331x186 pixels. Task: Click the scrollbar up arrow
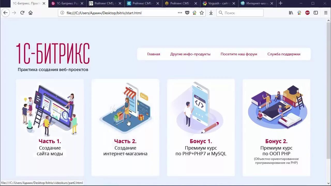click(329, 20)
